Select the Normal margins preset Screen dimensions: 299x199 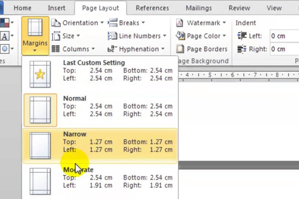point(100,110)
